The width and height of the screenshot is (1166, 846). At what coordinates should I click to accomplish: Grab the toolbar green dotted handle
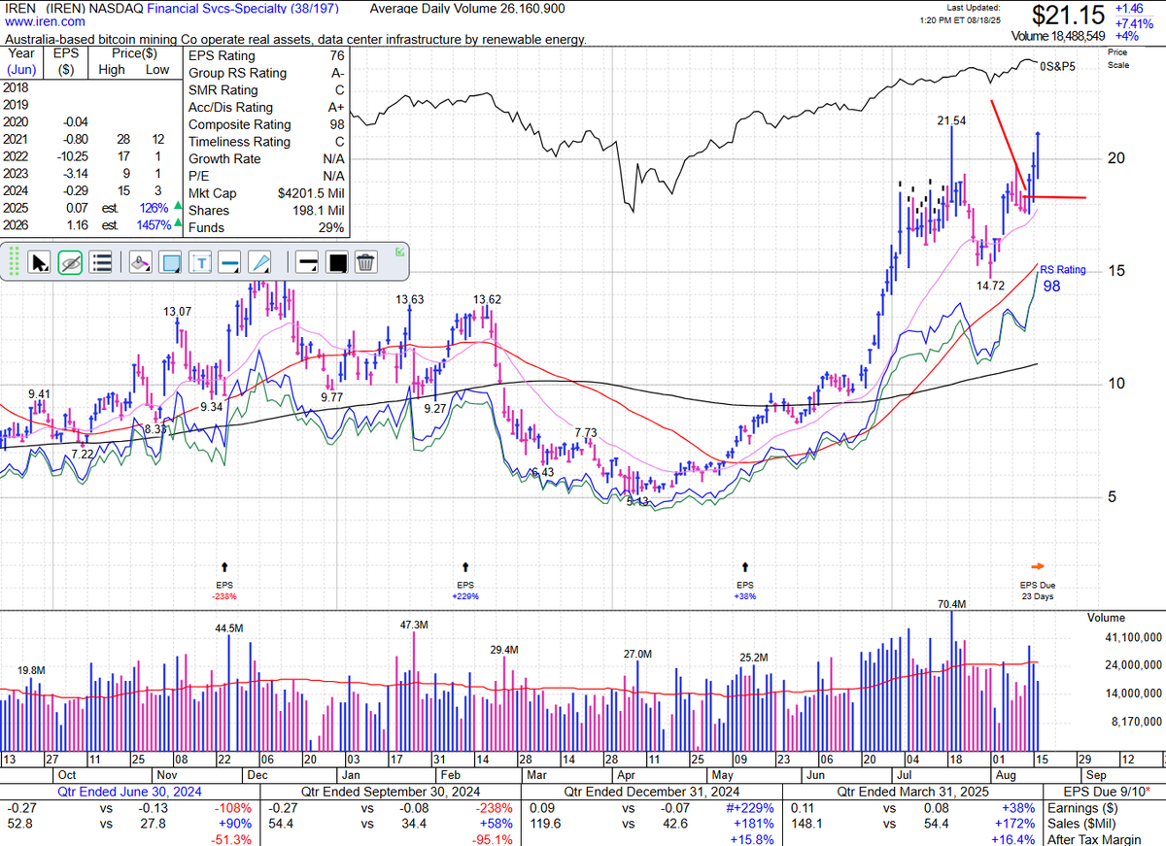14,262
